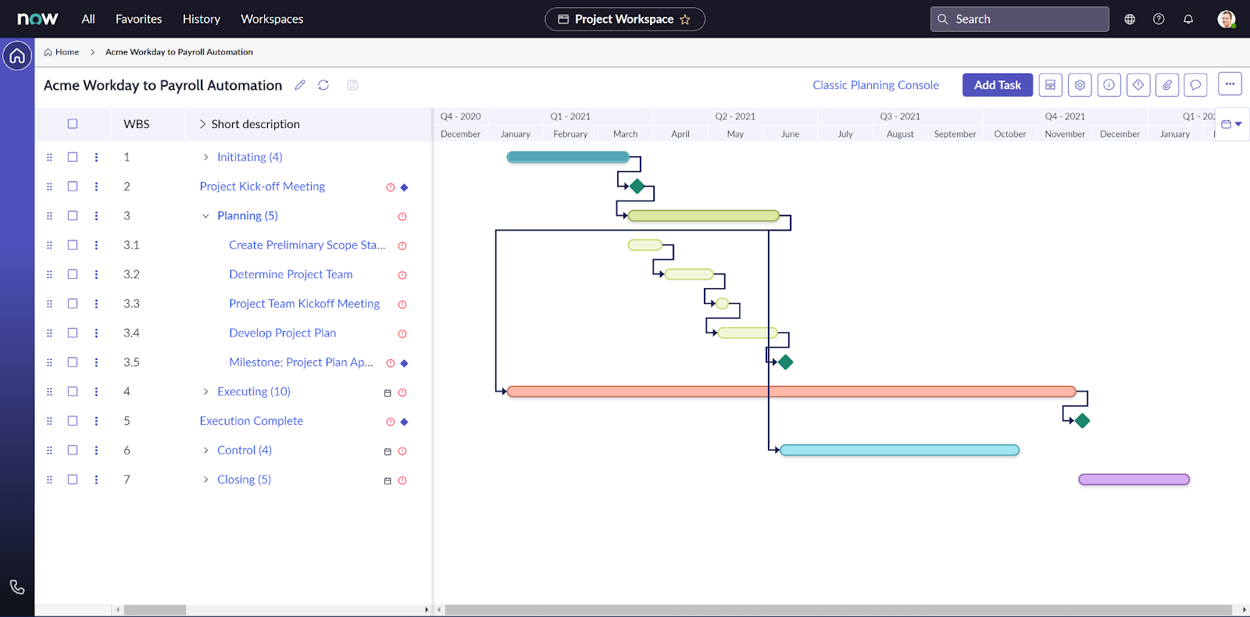Toggle the select-all checkbox in header
1250x617 pixels.
[73, 123]
